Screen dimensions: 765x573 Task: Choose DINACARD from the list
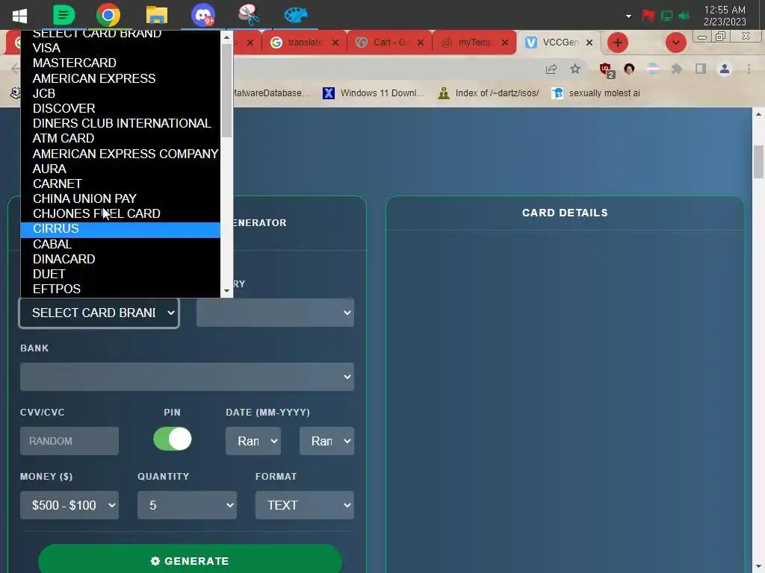120,259
